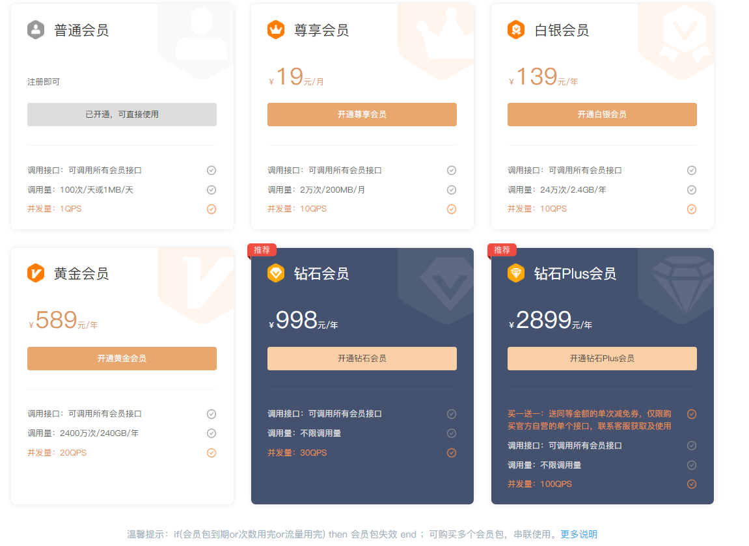Click the 钻石Plus会员 title
Viewport: 749px width, 546px height.
575,274
